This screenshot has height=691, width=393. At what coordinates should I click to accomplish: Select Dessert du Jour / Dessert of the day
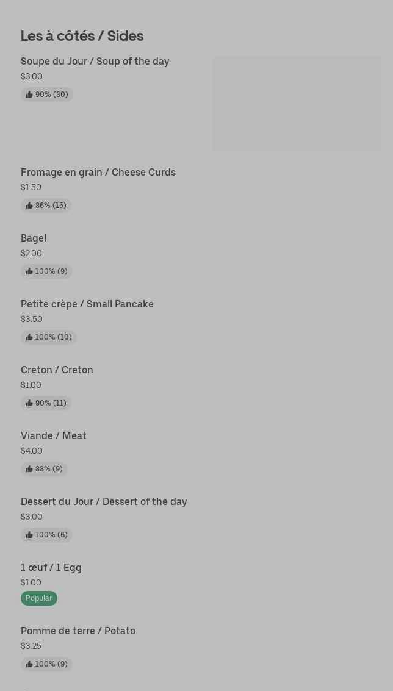tap(104, 501)
